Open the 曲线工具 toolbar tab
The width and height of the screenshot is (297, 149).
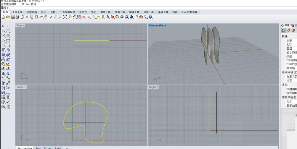coord(105,12)
